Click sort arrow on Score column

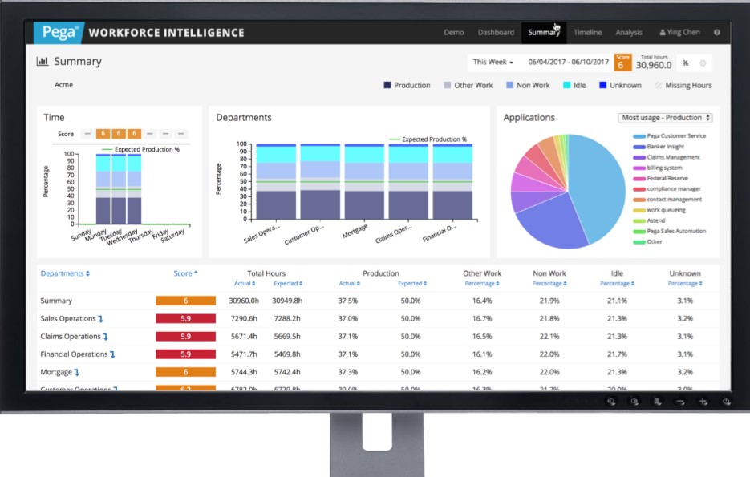(x=196, y=273)
